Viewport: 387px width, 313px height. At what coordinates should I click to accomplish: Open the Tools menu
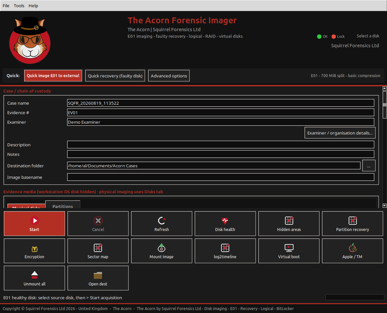point(19,6)
